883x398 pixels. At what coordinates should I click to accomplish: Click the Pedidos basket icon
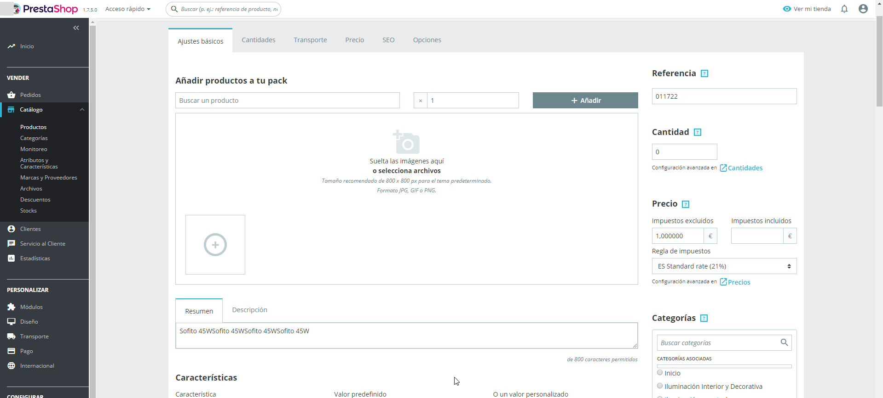tap(11, 95)
